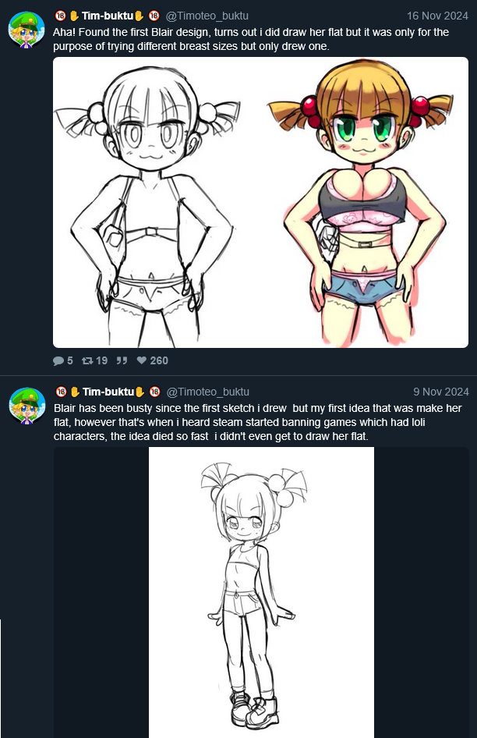Open the 16 Nov 2024 date permalink
The image size is (477, 738).
[437, 16]
